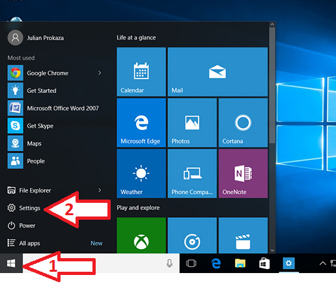This screenshot has width=336, height=288.
Task: Launch the OneNote tile
Action: (x=243, y=174)
